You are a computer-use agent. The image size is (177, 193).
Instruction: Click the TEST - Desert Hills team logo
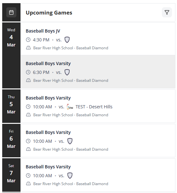70,107
